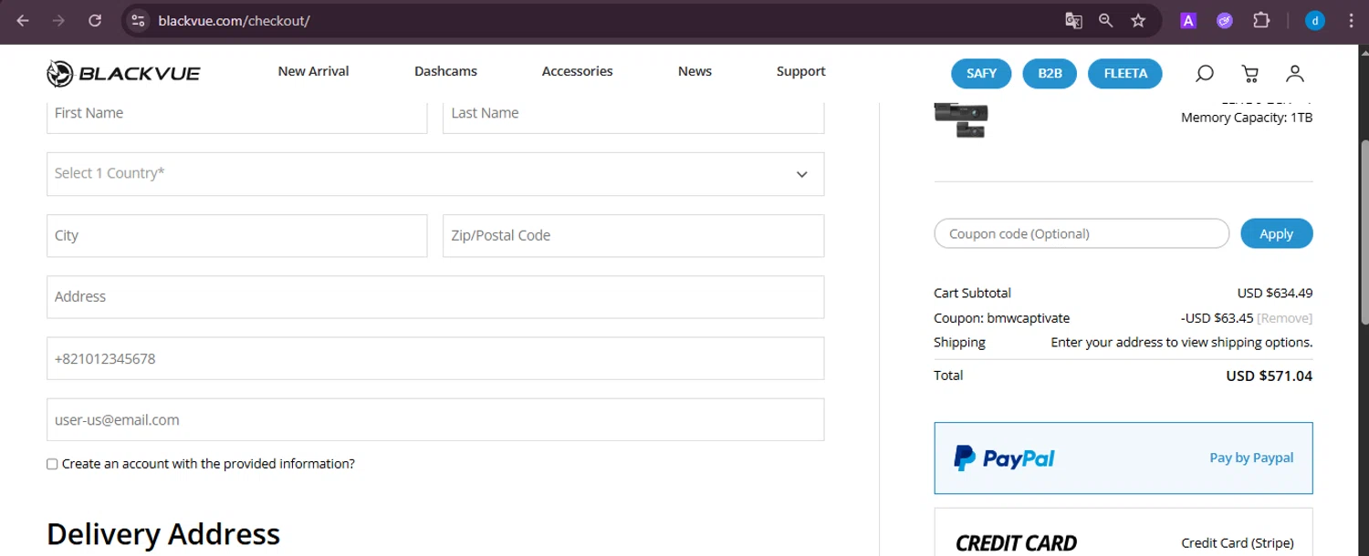
Task: Open the Select Country dropdown
Action: [x=435, y=174]
